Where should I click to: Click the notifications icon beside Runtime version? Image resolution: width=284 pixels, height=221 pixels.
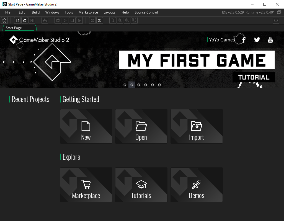coord(279,12)
